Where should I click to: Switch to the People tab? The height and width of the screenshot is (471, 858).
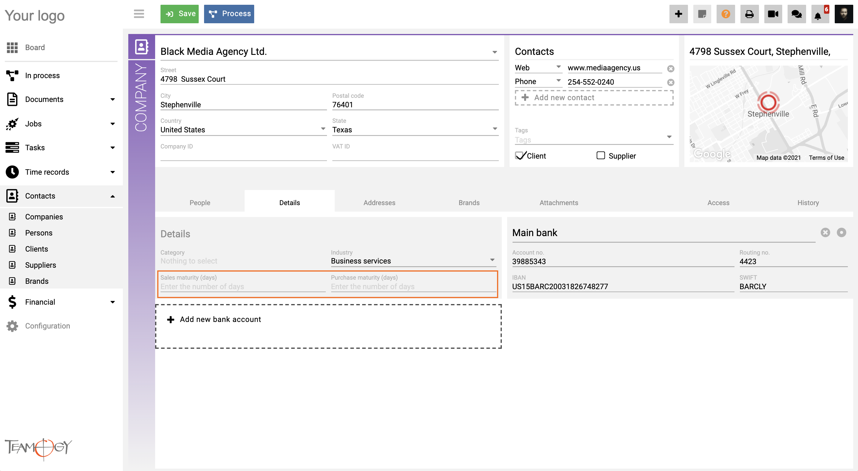(200, 202)
